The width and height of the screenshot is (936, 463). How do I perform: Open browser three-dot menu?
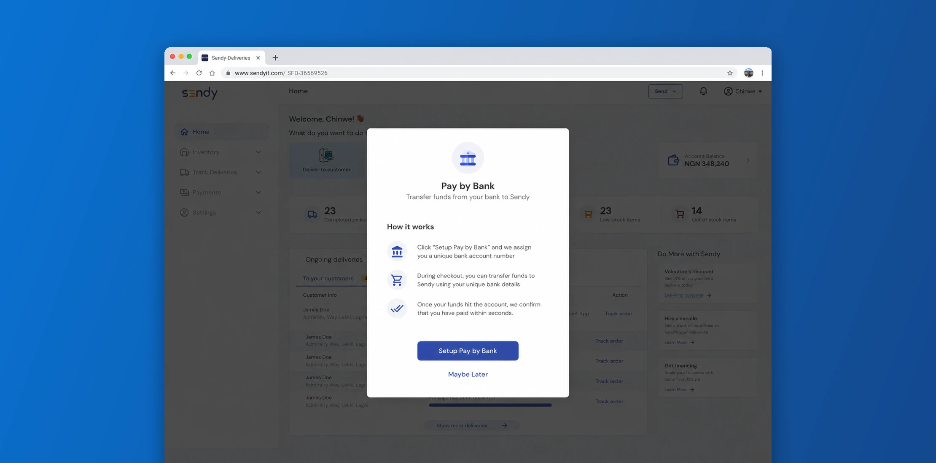click(762, 73)
